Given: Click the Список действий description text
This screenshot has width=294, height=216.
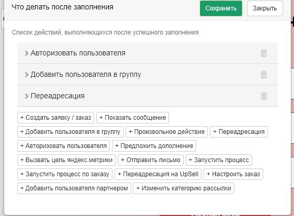Looking at the screenshot, I should pyautogui.click(x=105, y=32).
